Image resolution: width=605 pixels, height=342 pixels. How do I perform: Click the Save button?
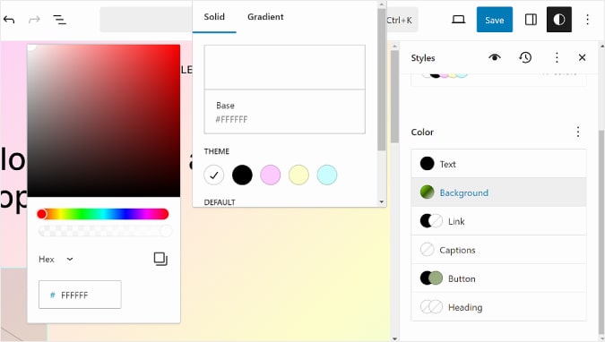point(494,20)
